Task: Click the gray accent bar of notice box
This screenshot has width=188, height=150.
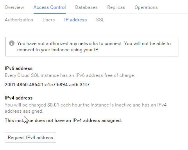Action: (5, 47)
